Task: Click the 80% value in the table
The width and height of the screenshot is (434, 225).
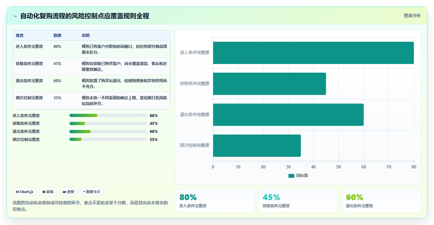Action: [x=57, y=47]
